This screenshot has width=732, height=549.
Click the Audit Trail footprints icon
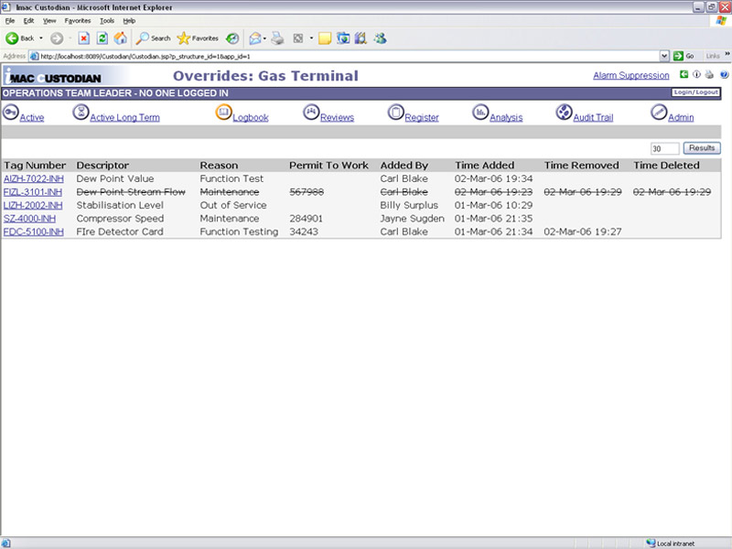click(565, 113)
